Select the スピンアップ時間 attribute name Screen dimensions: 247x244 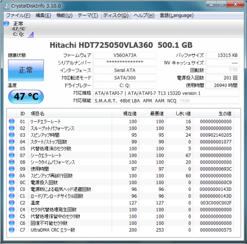click(x=45, y=135)
